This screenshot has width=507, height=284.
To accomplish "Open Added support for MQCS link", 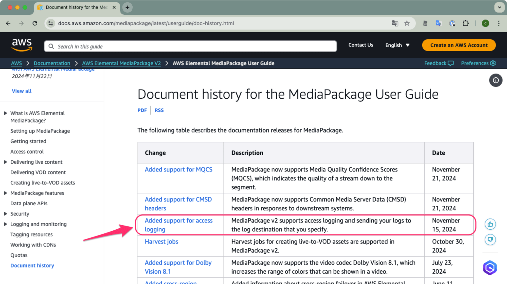I will [178, 170].
